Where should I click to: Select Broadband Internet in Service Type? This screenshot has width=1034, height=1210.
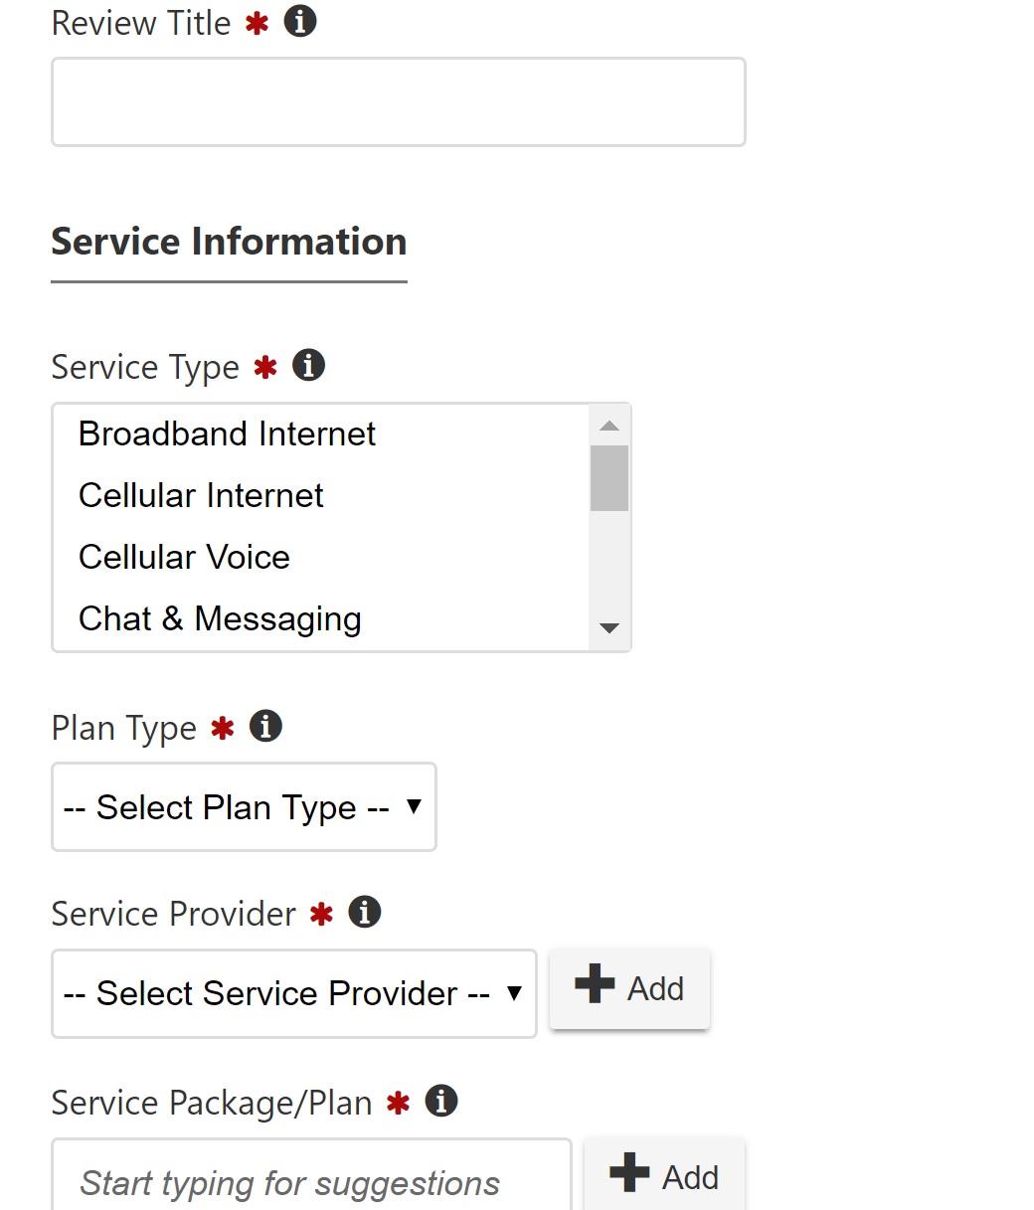pos(227,434)
